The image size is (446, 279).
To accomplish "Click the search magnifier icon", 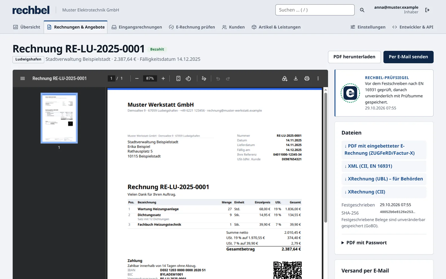I will pos(362,10).
